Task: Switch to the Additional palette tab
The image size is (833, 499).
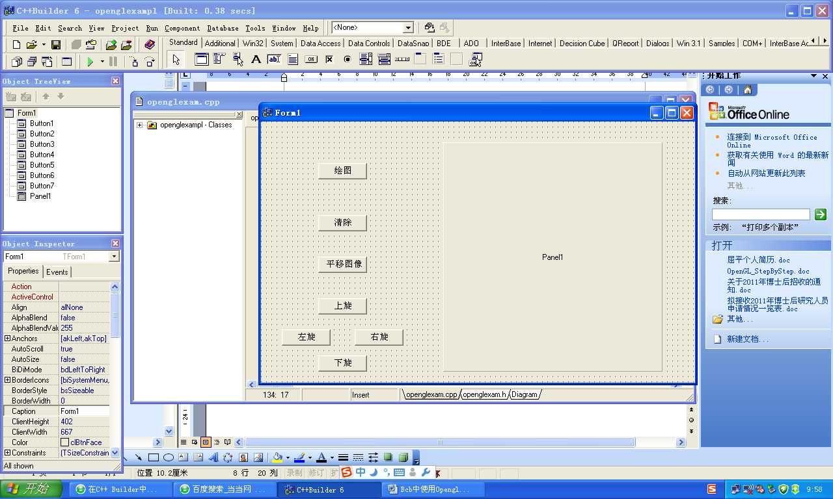Action: click(220, 44)
